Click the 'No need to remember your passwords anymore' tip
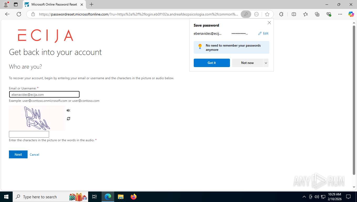 pos(232,47)
